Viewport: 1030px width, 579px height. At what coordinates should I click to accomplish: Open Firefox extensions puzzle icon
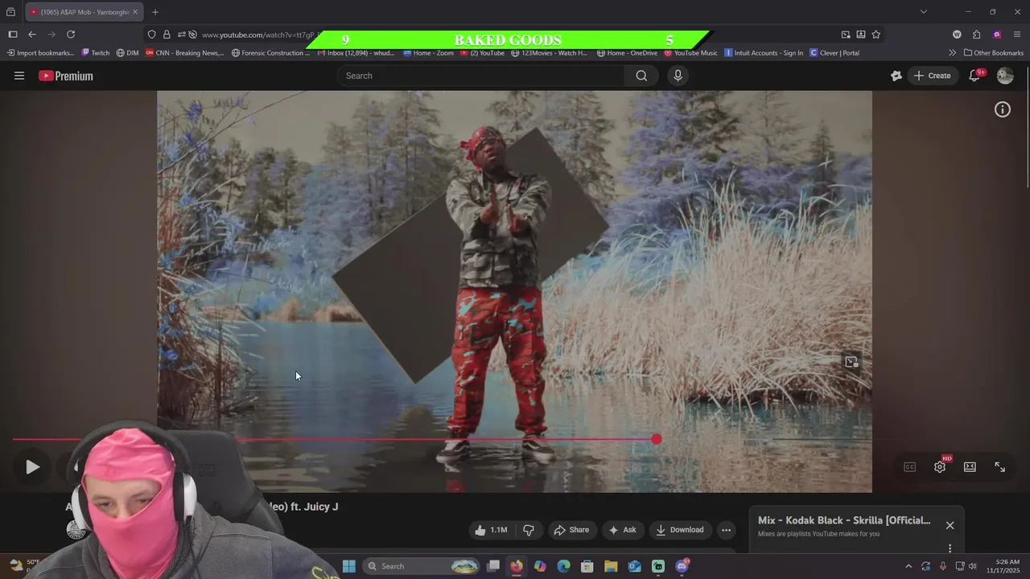(977, 35)
